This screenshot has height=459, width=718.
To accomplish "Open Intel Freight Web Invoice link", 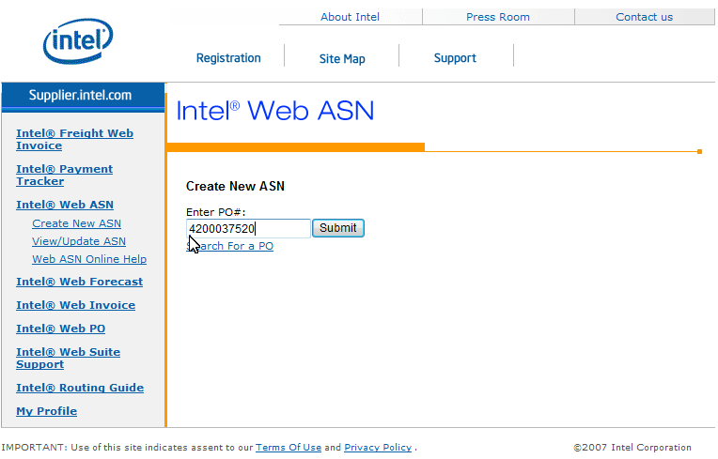I will point(74,140).
